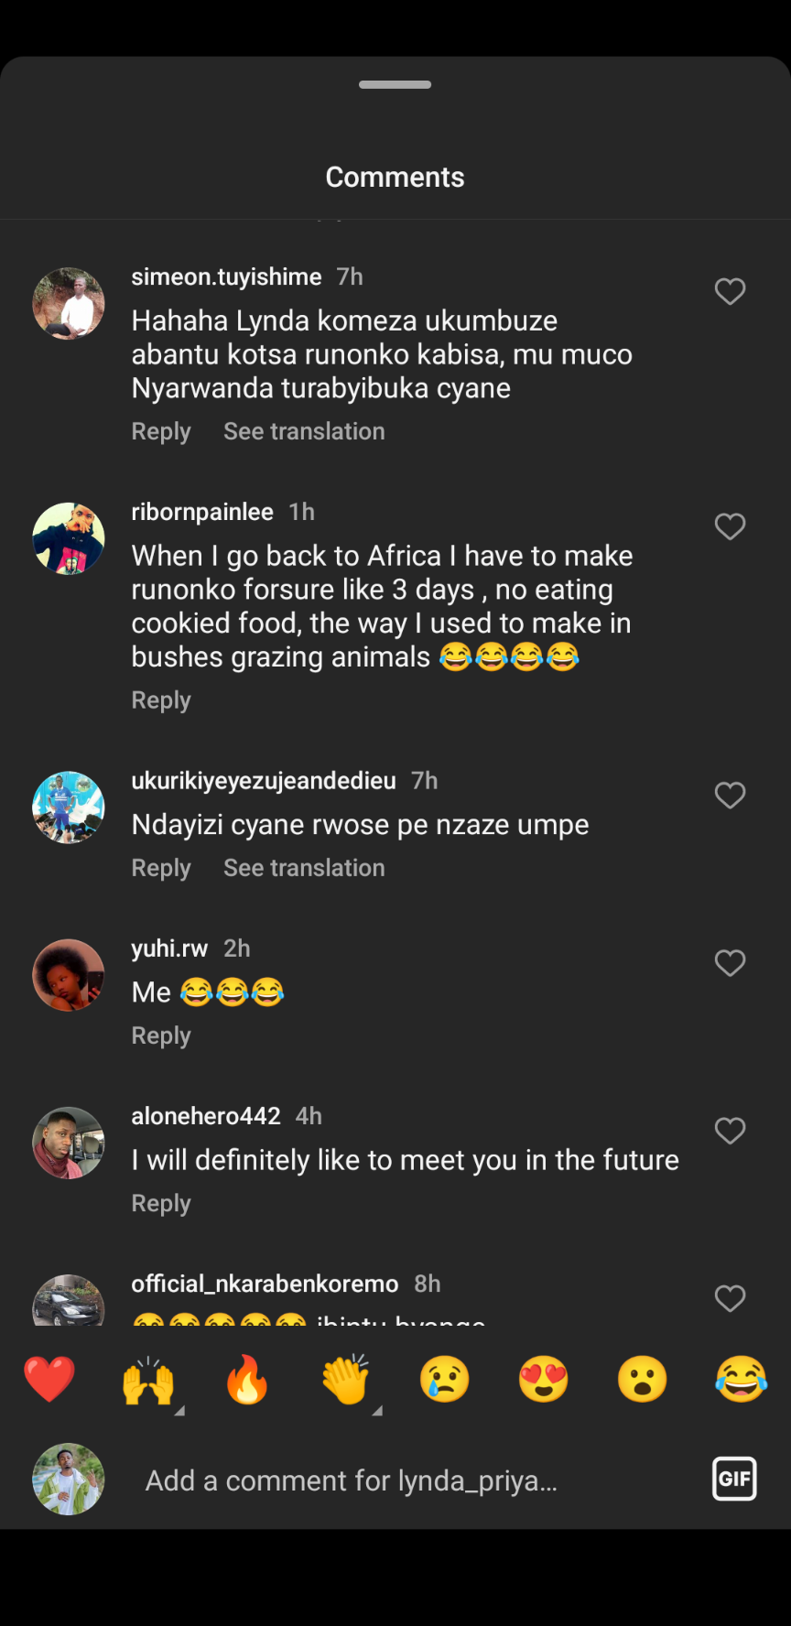Screen dimensions: 791x1626
Task: Open the GIF picker
Action: pos(734,1479)
